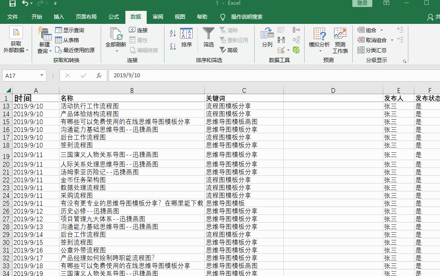Open the Customize Quick Access Toolbar dropdown

[x=55, y=3]
